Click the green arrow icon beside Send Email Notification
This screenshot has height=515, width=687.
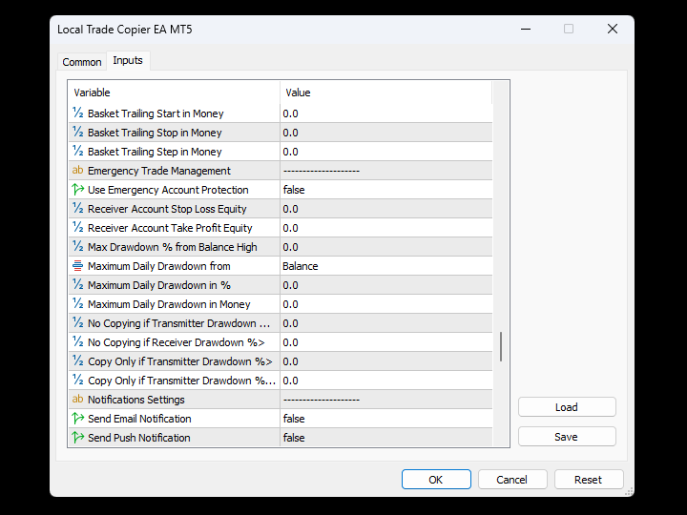(x=78, y=419)
